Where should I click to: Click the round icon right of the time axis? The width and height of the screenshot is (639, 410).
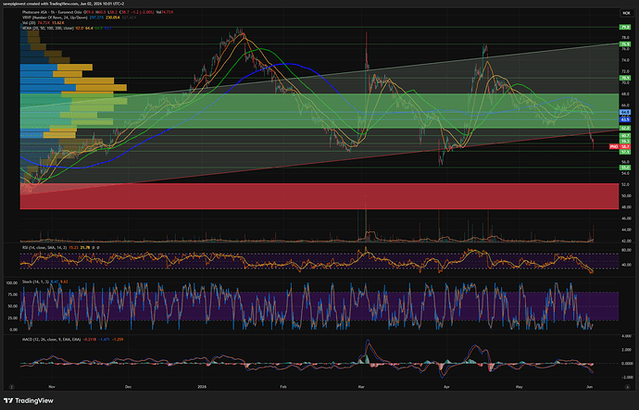[x=628, y=387]
